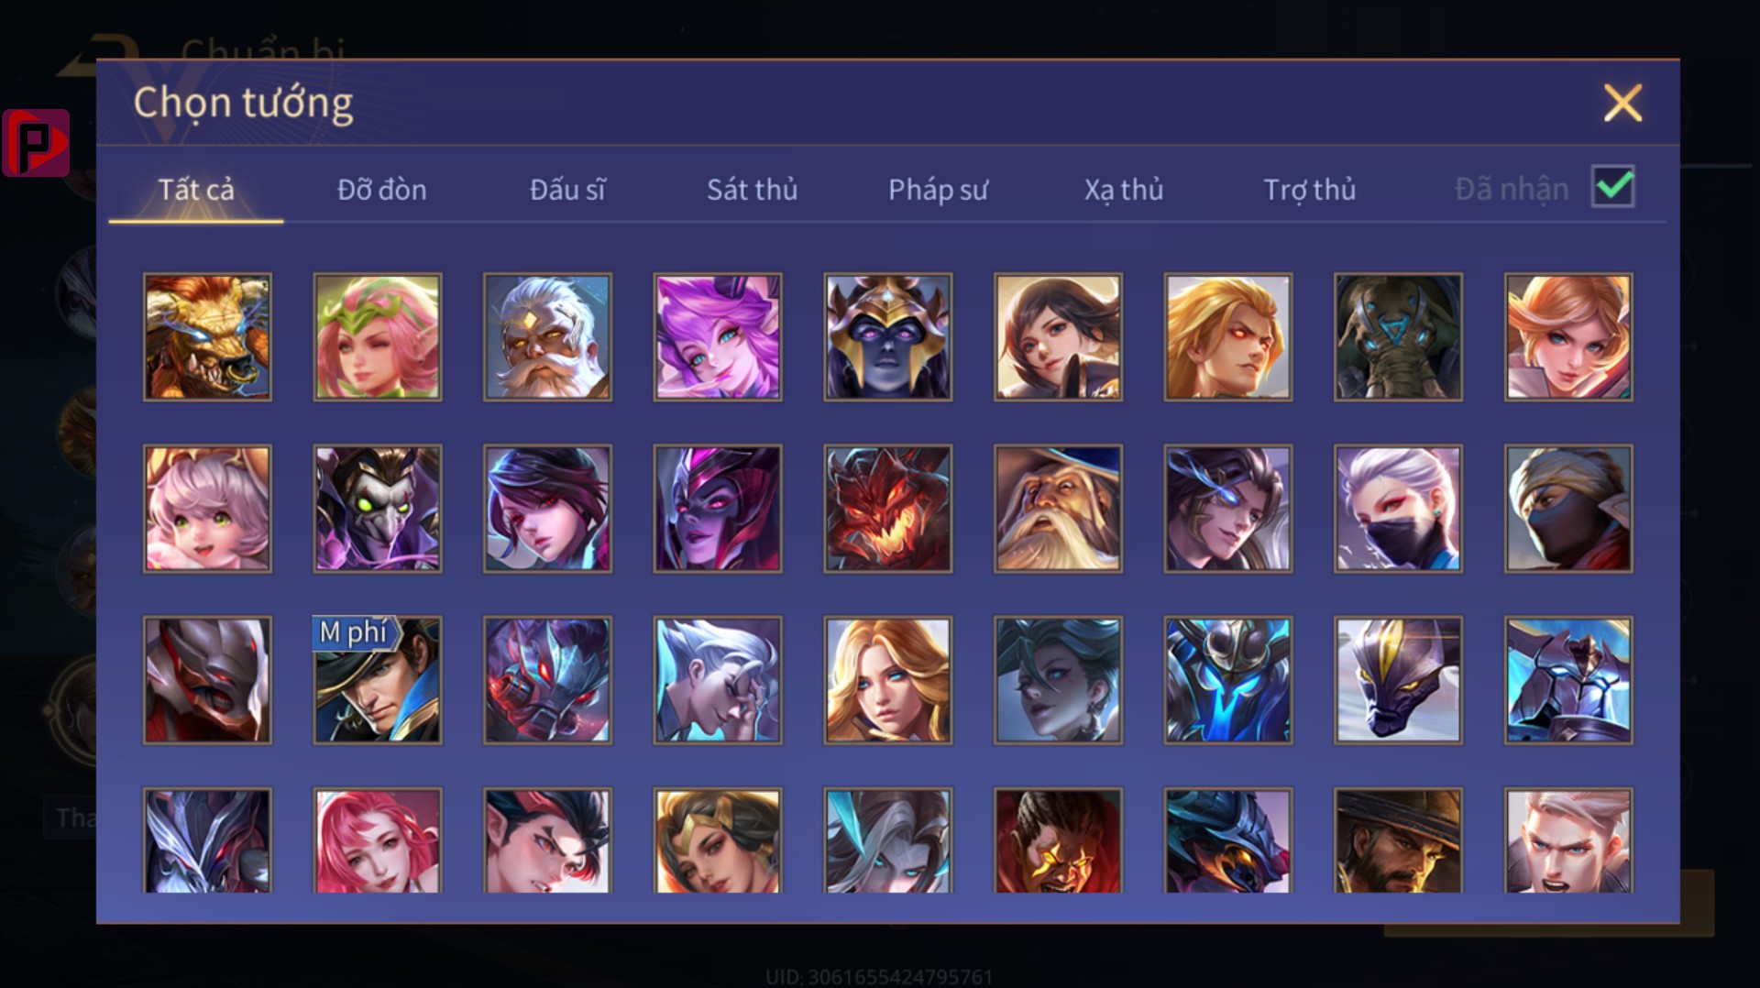Image resolution: width=1760 pixels, height=988 pixels.
Task: Open the Sát thủ tab
Action: click(752, 190)
